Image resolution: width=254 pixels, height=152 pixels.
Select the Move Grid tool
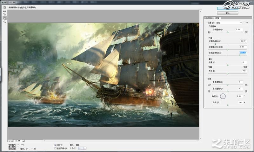click(x=4, y=14)
